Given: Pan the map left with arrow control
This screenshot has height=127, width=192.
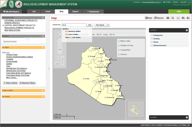Looking at the screenshot, I should tap(58, 34).
